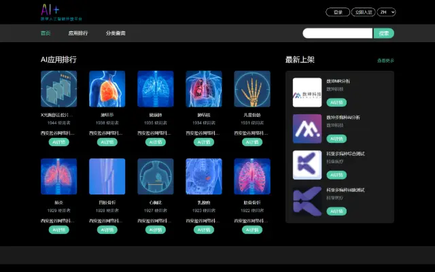Click the dark K logo of the last new listing

point(307,201)
